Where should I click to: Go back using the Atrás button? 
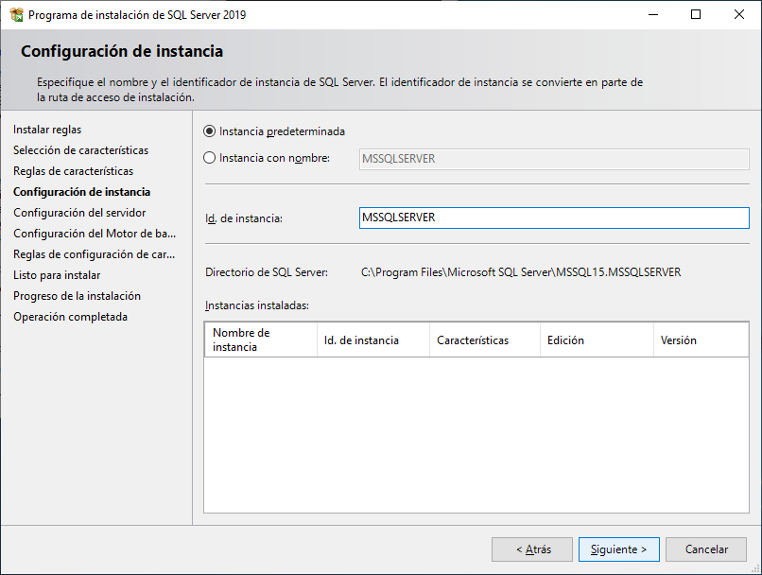click(531, 549)
